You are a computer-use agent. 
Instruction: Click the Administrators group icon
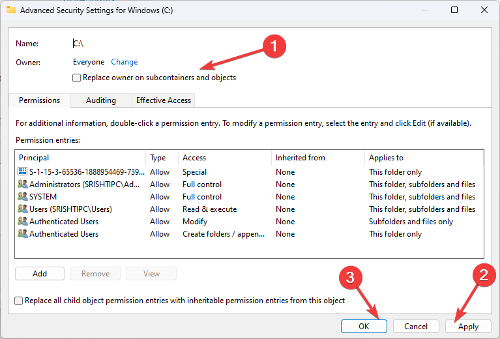(23, 184)
